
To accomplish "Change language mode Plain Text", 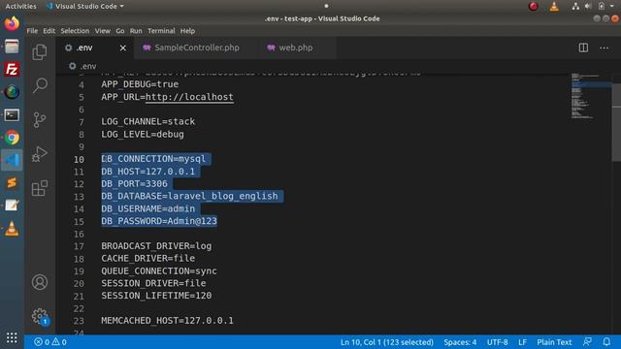I will tap(554, 342).
